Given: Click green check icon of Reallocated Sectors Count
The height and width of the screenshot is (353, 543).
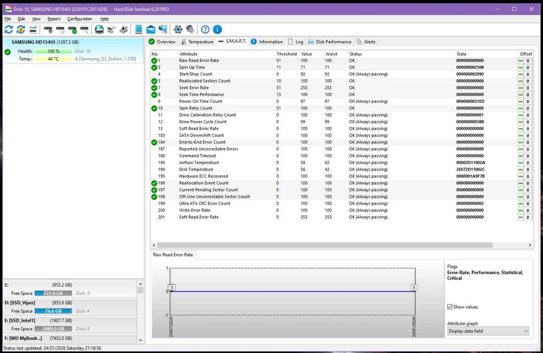Looking at the screenshot, I should click(154, 81).
